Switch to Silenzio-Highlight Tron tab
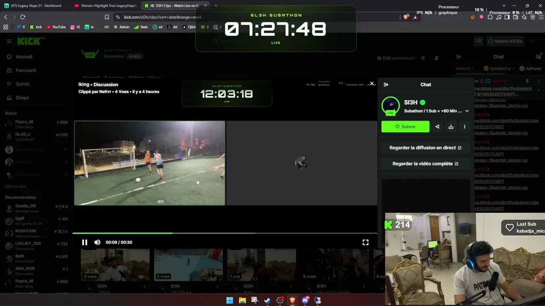This screenshot has width=545, height=306. [x=105, y=6]
